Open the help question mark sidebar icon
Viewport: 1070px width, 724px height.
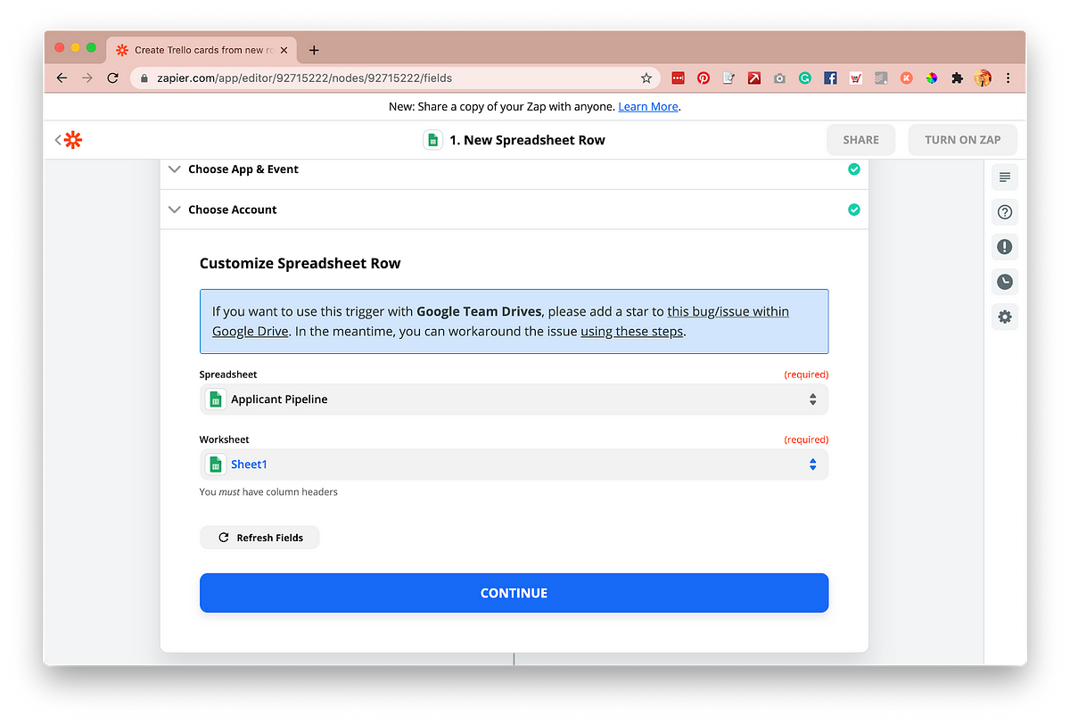pyautogui.click(x=1005, y=212)
